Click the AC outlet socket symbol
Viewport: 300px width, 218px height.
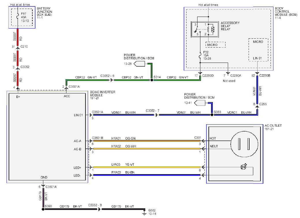[x=244, y=144]
